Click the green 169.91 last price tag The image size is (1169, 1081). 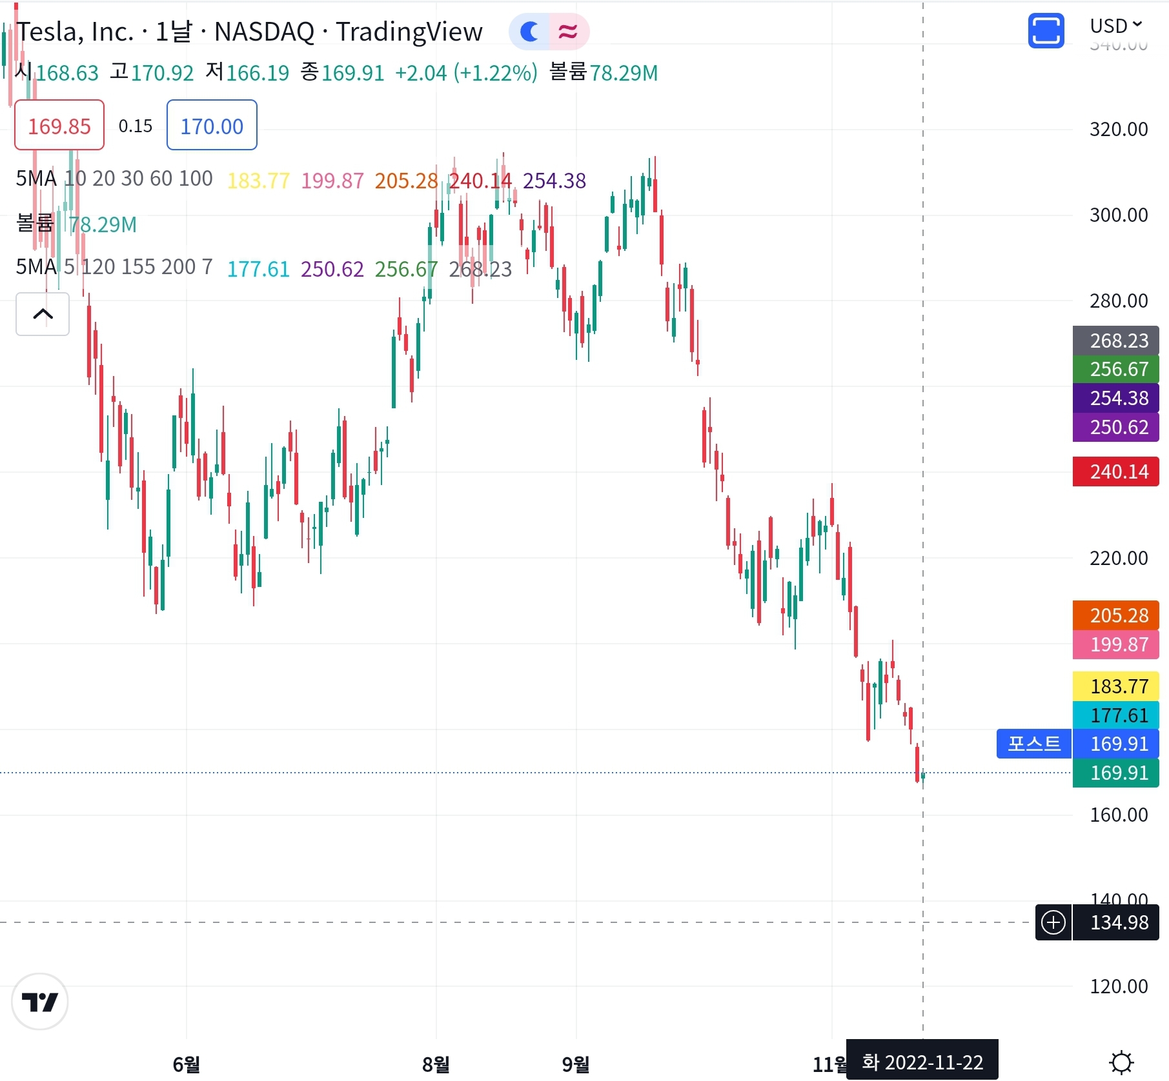[1116, 773]
